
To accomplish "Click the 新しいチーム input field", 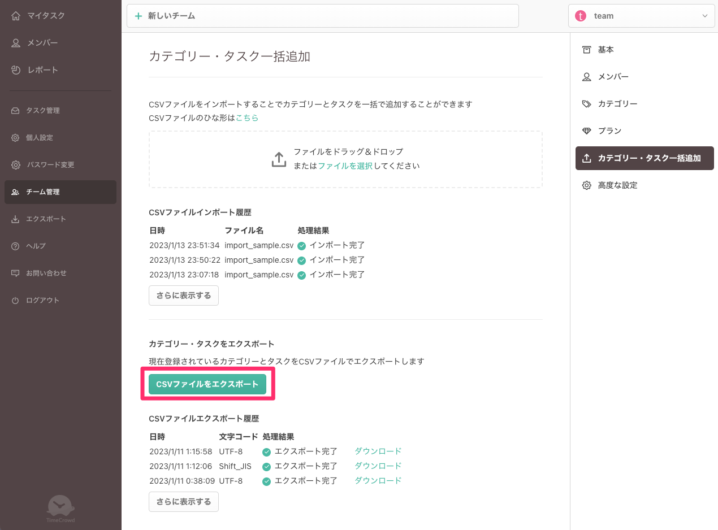I will (x=328, y=16).
